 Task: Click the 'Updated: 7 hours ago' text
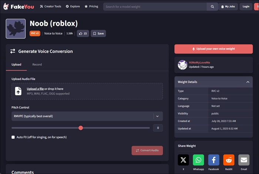201,67
